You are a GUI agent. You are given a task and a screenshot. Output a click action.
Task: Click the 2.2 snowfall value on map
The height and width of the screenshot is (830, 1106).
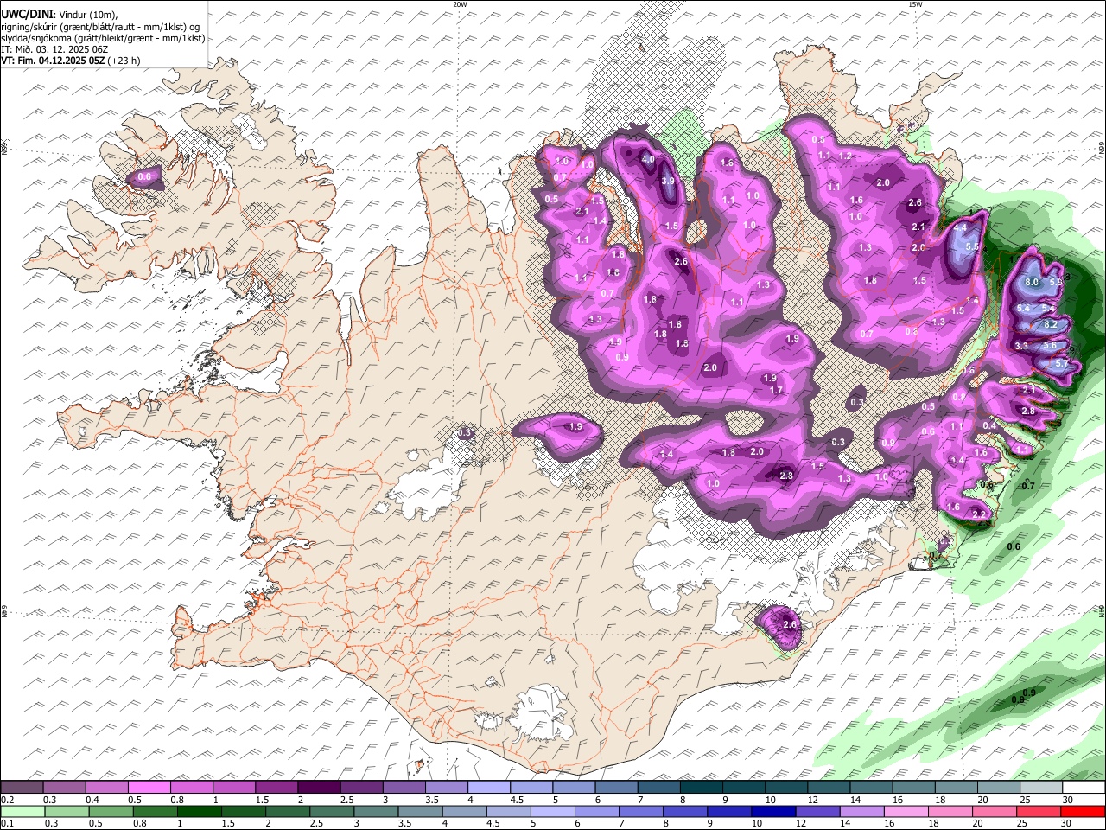click(979, 514)
